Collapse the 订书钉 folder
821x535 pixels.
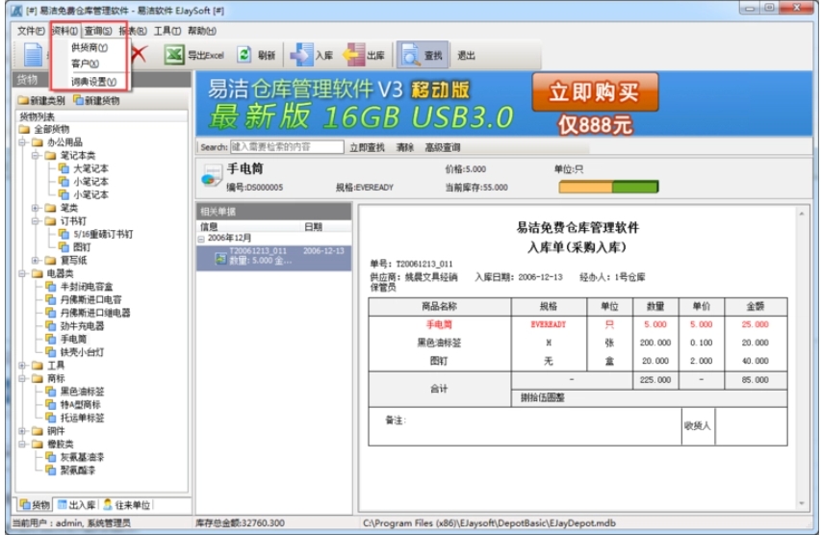(35, 221)
